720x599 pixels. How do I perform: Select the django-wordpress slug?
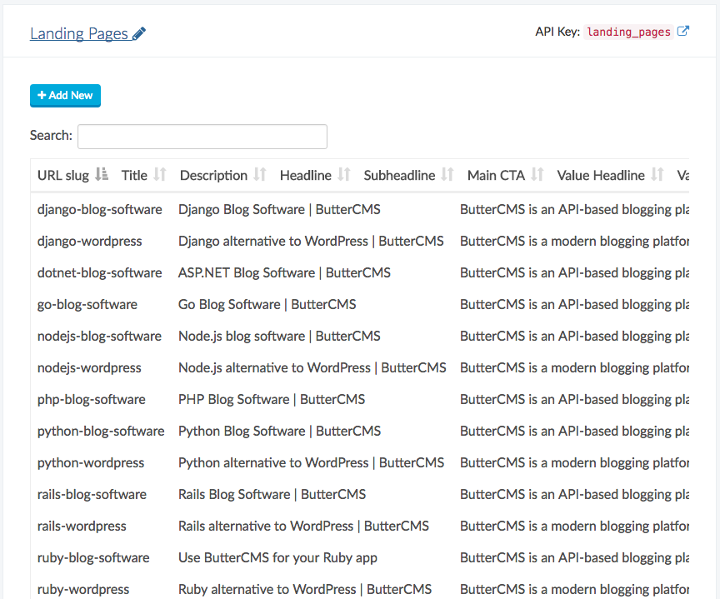pos(89,241)
